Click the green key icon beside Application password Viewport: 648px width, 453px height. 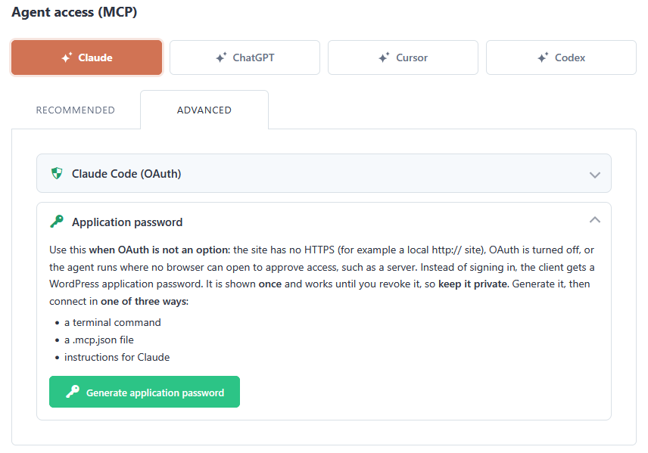coord(57,222)
